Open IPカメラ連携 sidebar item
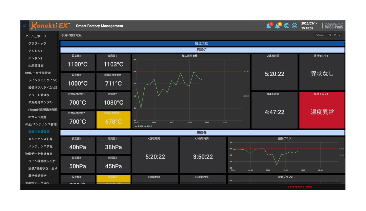366x211 pixels. tap(37, 117)
